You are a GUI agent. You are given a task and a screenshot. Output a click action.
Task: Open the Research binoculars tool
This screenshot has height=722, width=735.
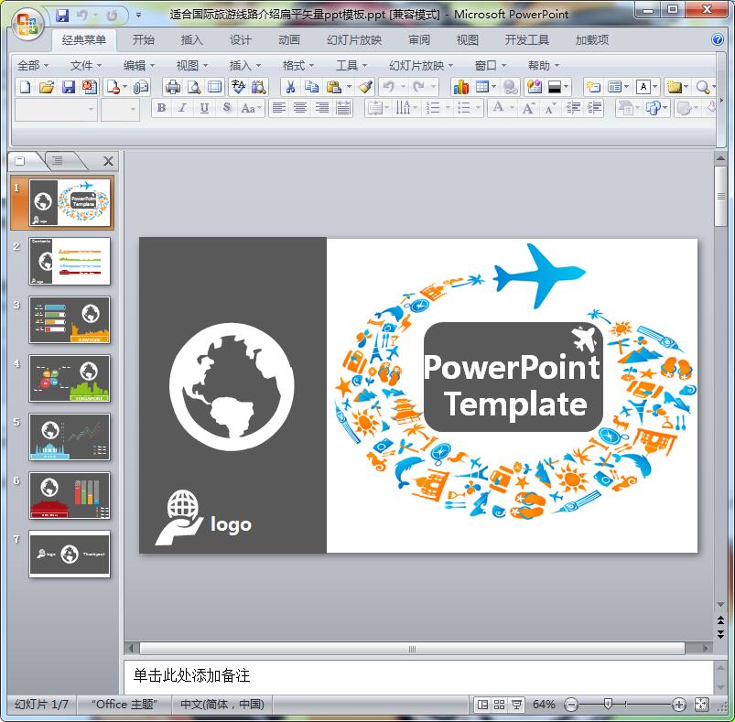pos(259,87)
